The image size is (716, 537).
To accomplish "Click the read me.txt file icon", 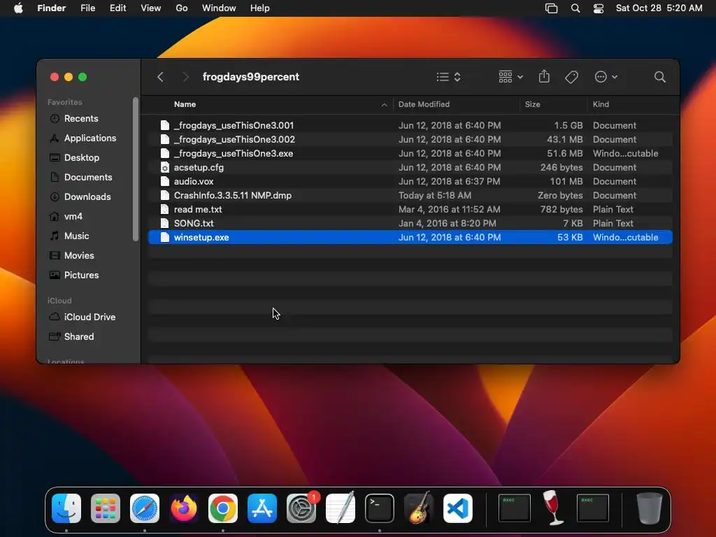I will coord(165,209).
